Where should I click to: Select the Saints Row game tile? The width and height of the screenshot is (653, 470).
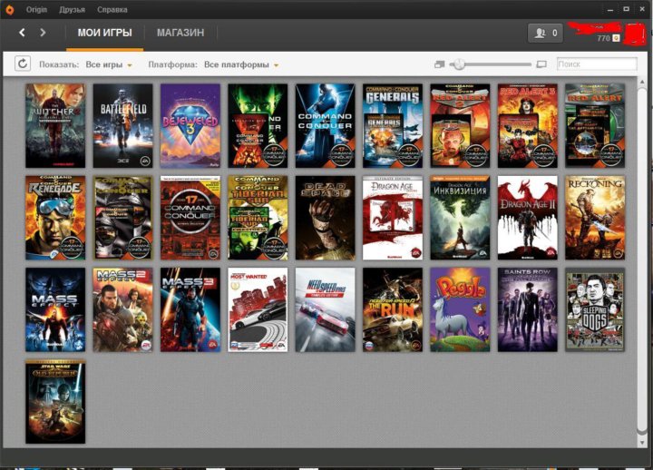coord(528,310)
